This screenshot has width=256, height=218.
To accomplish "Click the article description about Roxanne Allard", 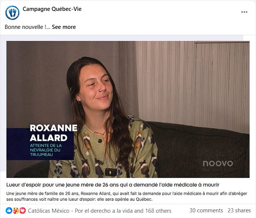I will point(127,196).
